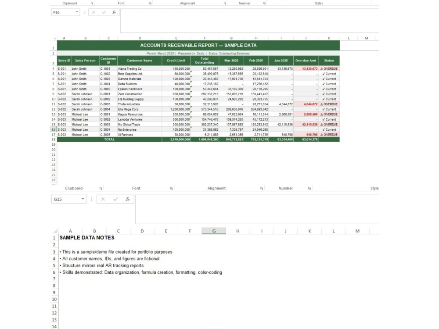The image size is (439, 329).
Task: Click the Total Outstanding header cell
Action: 205,61
